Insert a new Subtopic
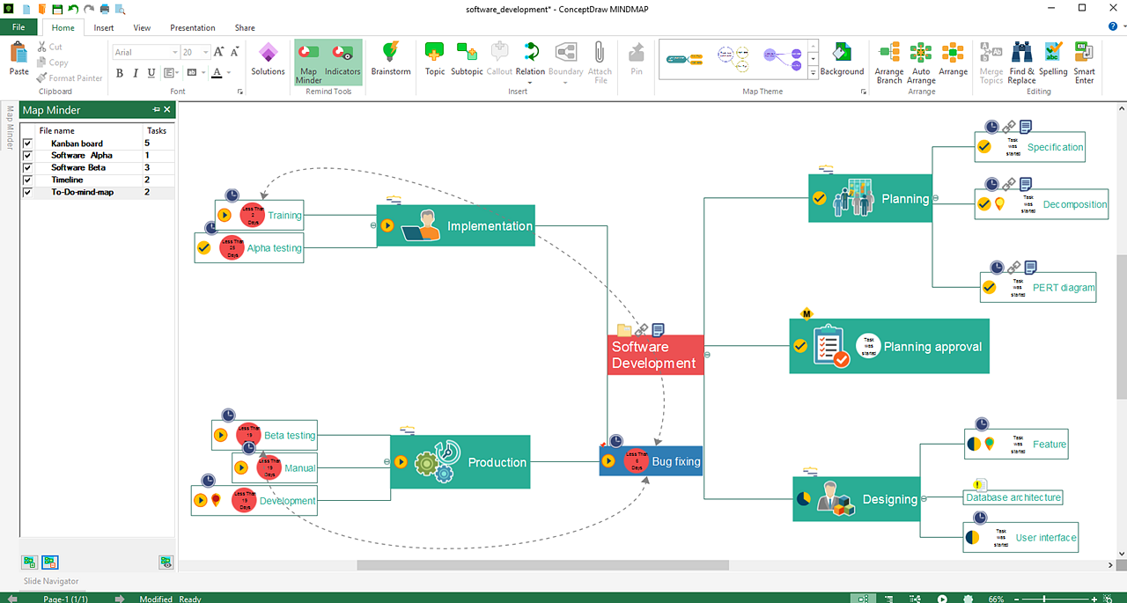This screenshot has height=603, width=1127. 467,59
